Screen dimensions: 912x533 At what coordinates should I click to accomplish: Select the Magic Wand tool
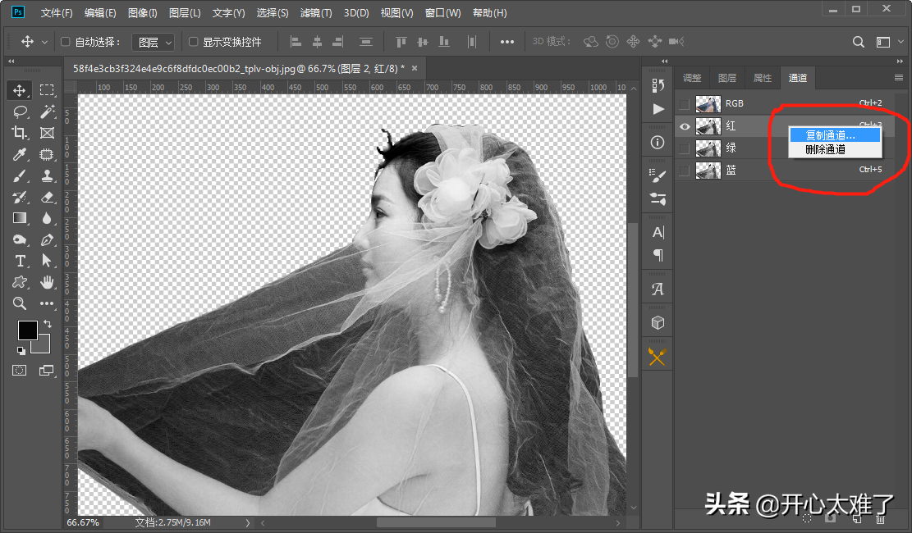(x=47, y=112)
